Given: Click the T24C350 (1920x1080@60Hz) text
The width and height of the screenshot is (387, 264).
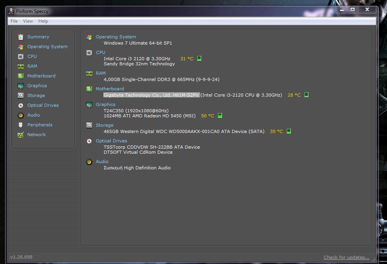Looking at the screenshot, I should (x=136, y=111).
